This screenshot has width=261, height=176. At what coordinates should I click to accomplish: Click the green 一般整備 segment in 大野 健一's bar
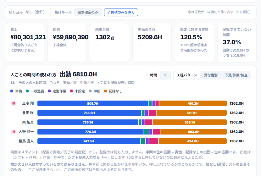[x=147, y=132]
